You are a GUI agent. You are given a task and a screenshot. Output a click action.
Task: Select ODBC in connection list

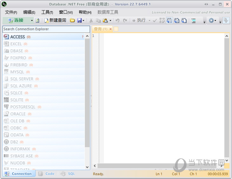(x=44, y=128)
